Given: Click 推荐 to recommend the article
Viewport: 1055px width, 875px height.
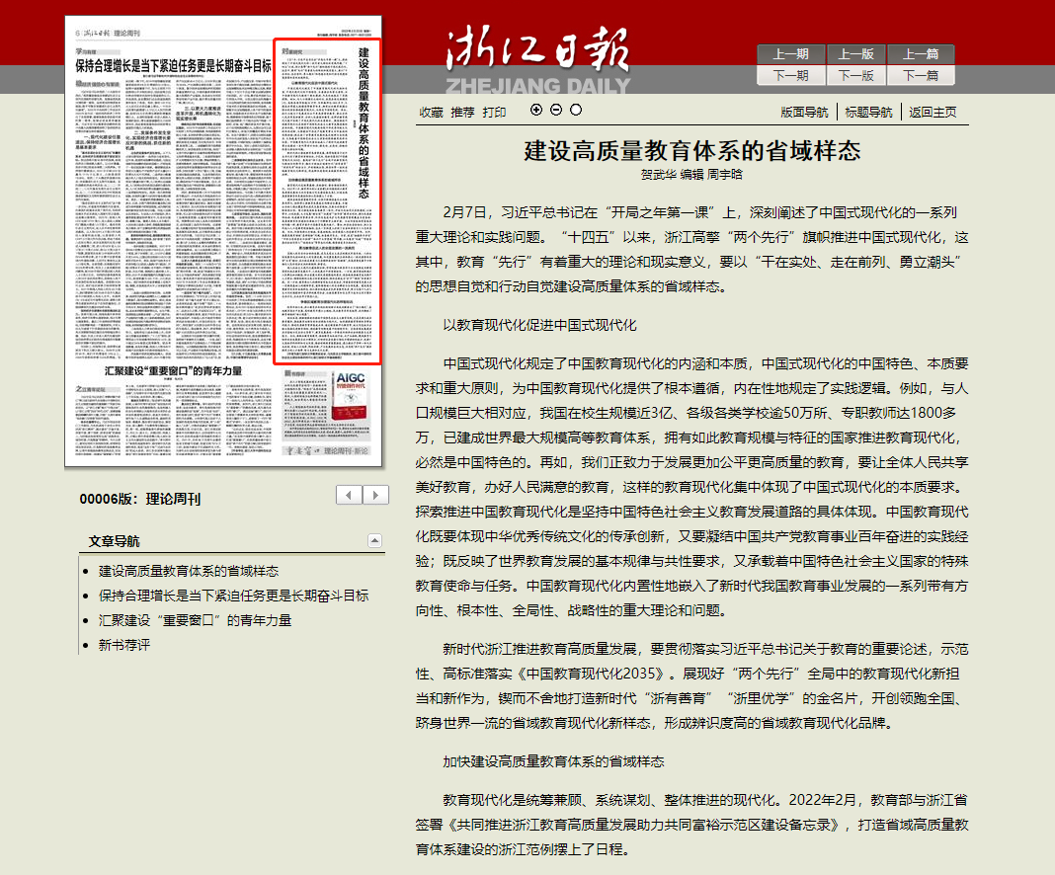Looking at the screenshot, I should [462, 112].
